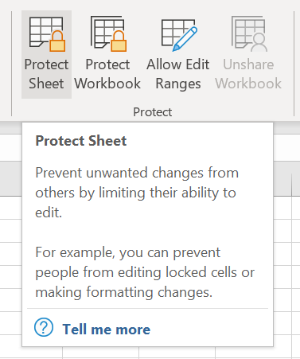Select the "Protect Sheet" button label text
This screenshot has width=300, height=359.
[x=46, y=74]
